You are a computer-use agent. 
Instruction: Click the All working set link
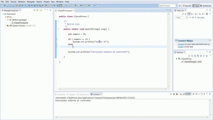[193, 18]
